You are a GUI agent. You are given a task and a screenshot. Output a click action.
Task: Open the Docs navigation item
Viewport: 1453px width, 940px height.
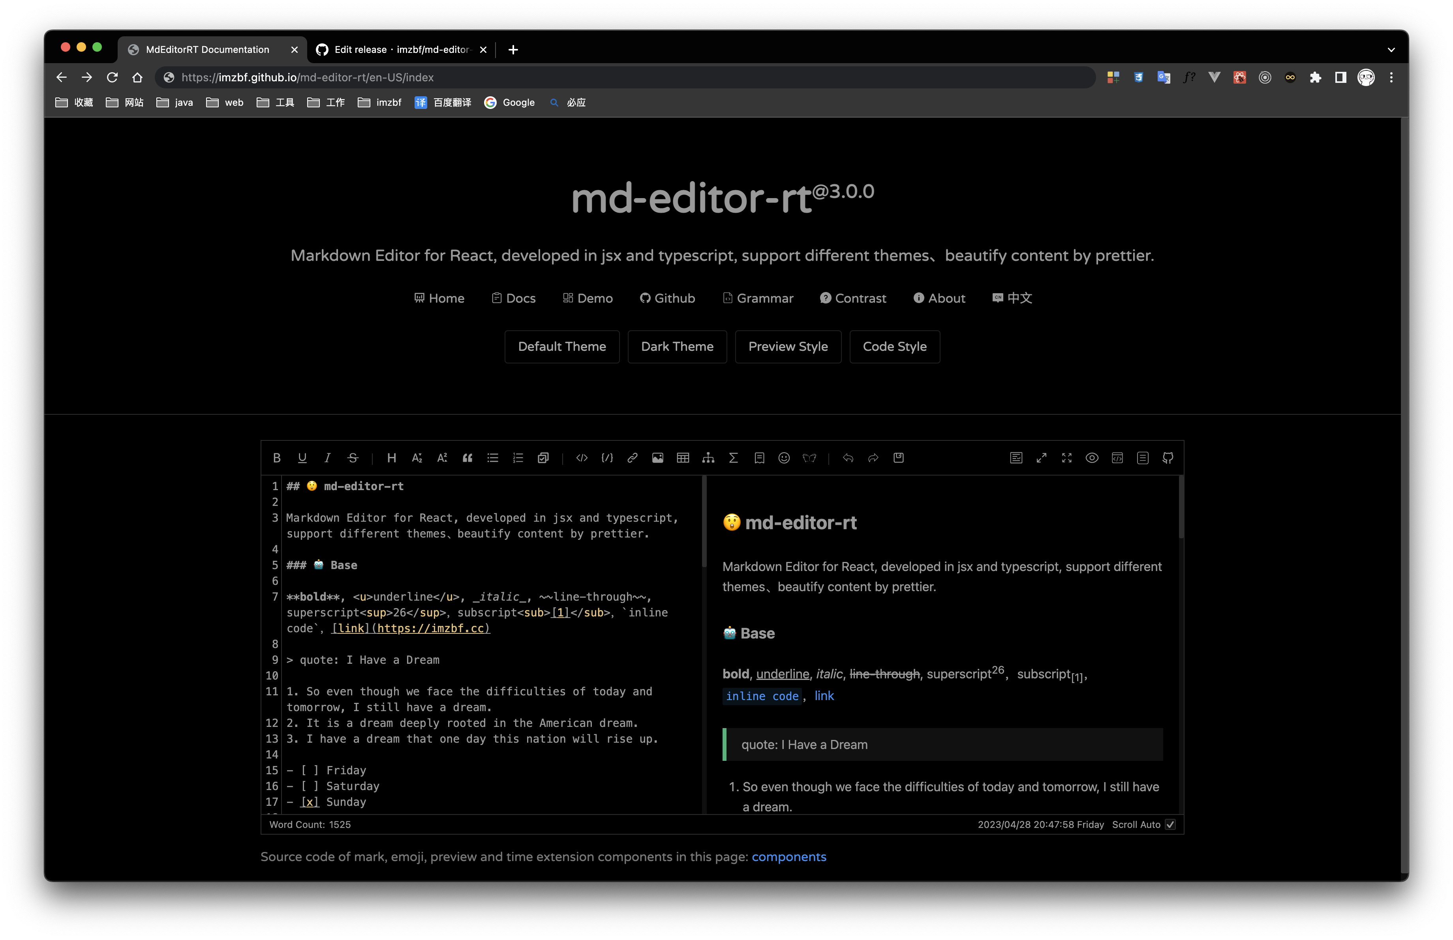513,298
